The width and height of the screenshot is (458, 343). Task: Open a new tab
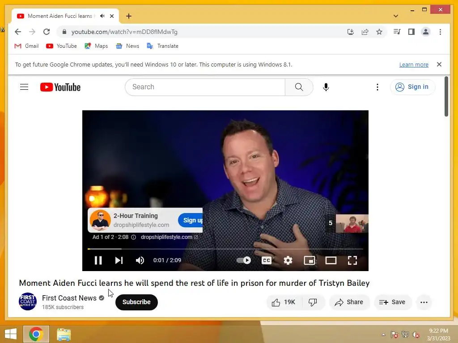click(129, 16)
